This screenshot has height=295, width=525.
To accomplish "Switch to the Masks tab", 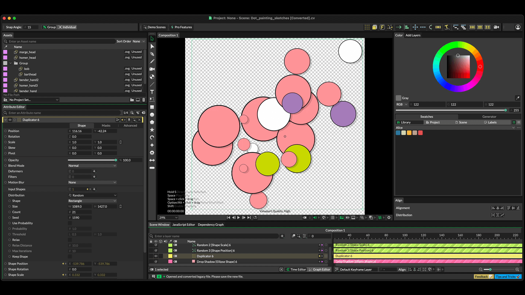I will [x=106, y=126].
